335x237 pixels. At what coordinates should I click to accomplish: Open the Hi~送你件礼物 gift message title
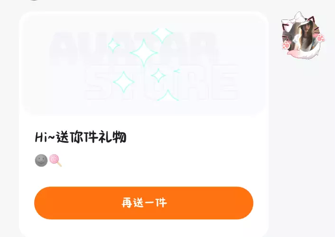point(81,137)
